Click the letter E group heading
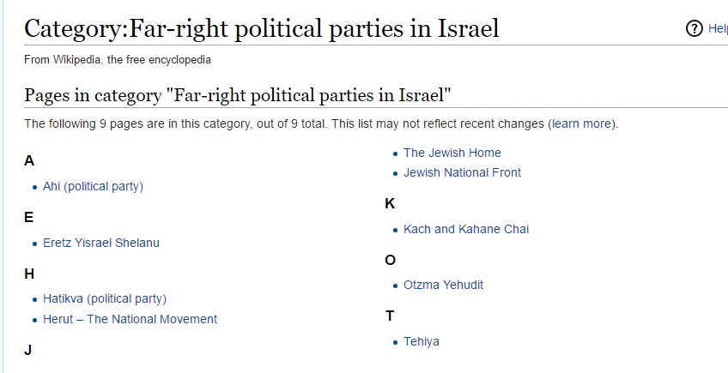 coord(29,217)
